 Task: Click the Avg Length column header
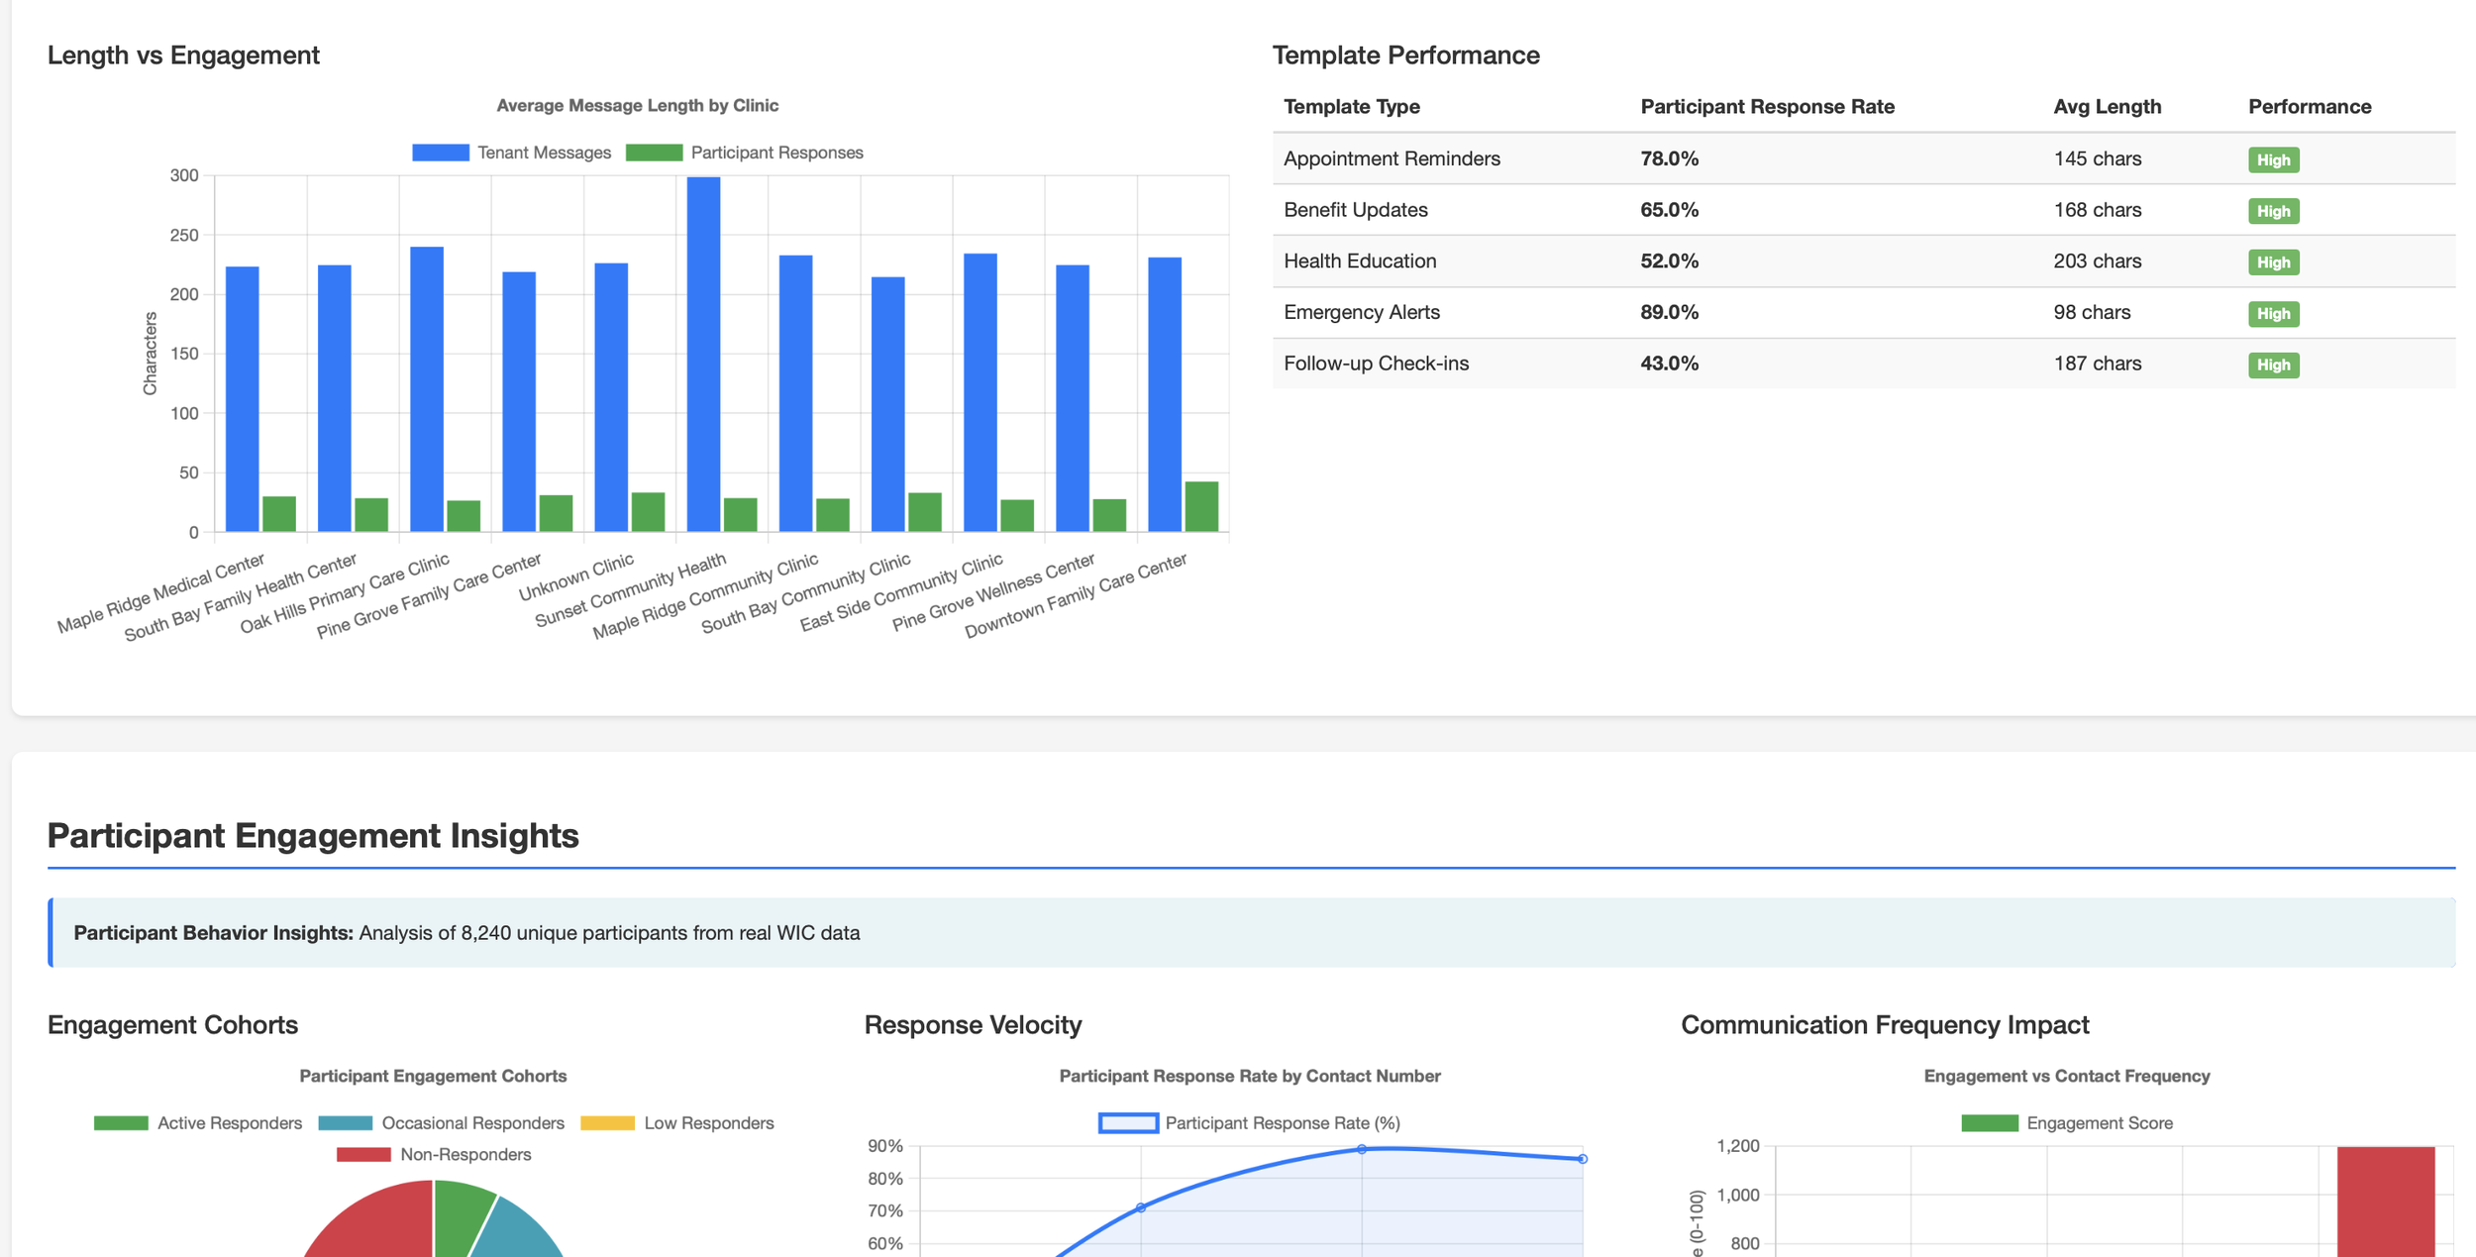click(2107, 107)
